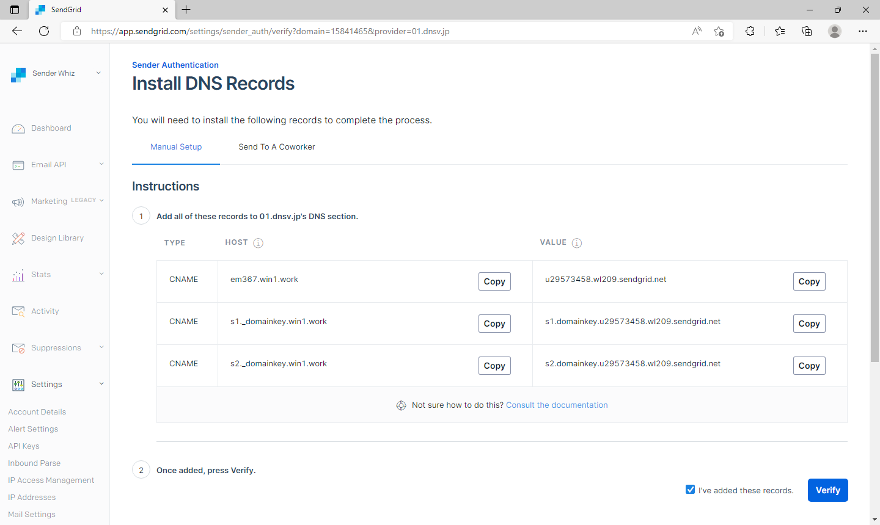Click the browser profile avatar
Image resolution: width=880 pixels, height=525 pixels.
point(835,31)
